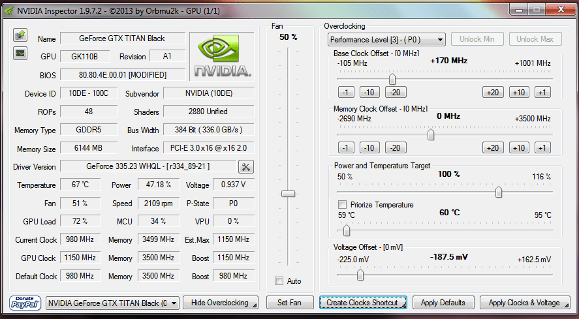The height and width of the screenshot is (319, 579).
Task: Click the Memory Type value GDDR5
Action: click(x=89, y=130)
